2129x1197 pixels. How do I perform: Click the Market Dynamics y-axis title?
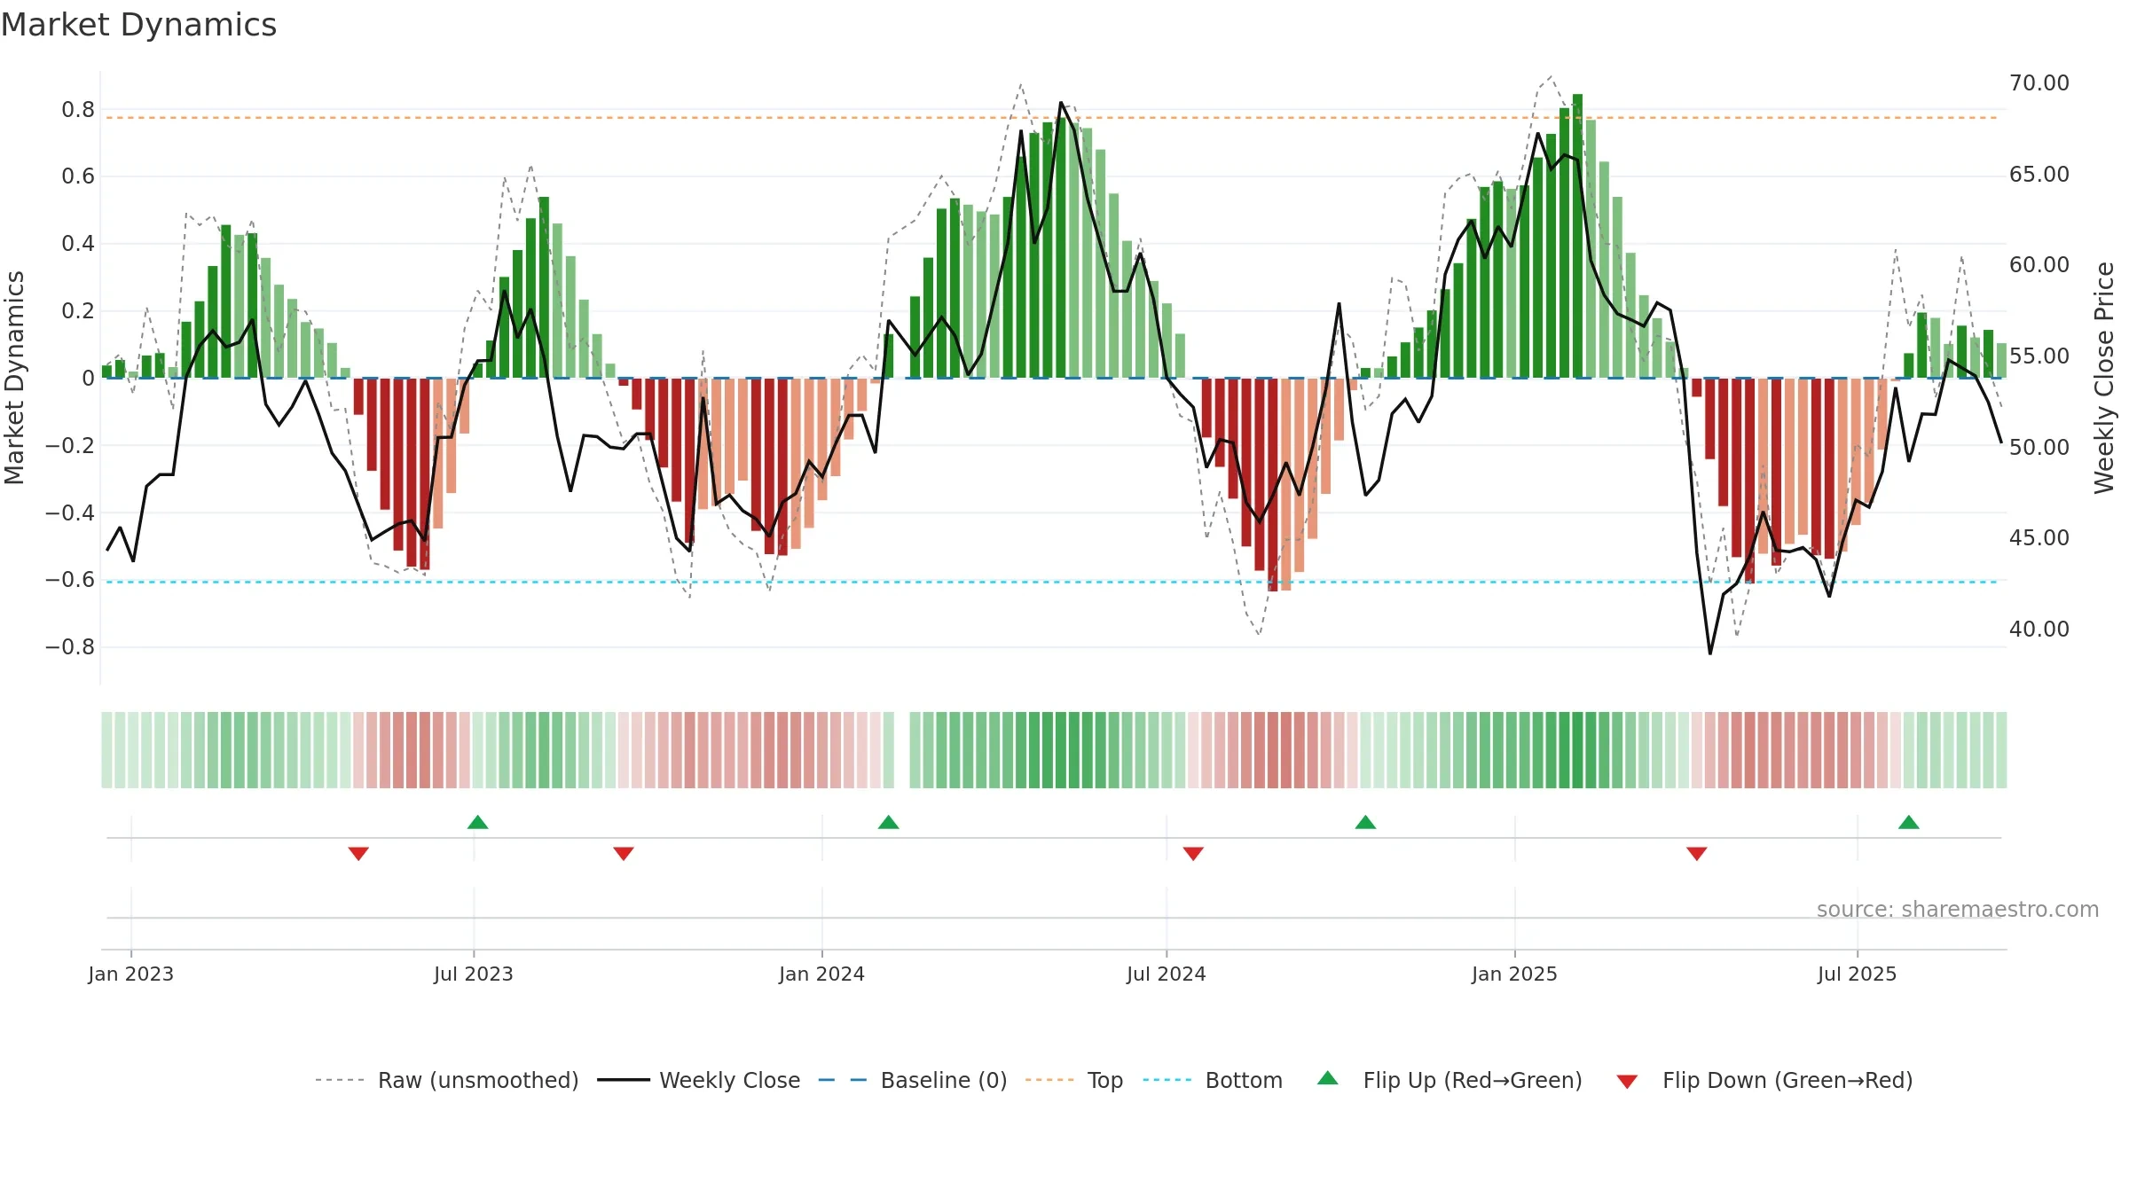[14, 378]
